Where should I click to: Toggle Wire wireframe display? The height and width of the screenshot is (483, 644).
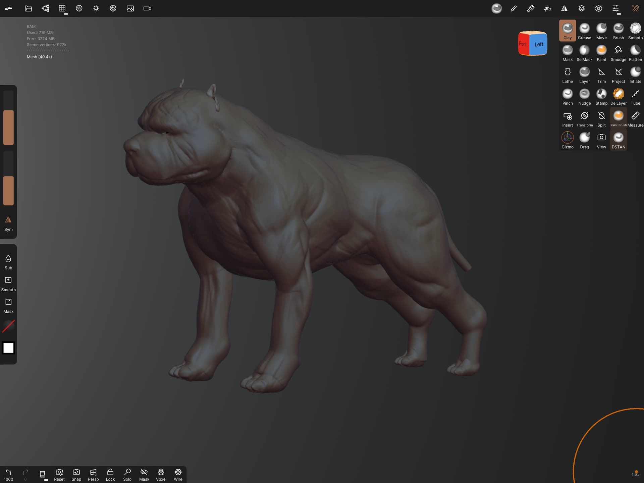coord(178,475)
